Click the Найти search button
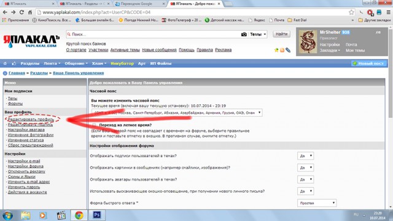393x221 pixels. (x=281, y=34)
